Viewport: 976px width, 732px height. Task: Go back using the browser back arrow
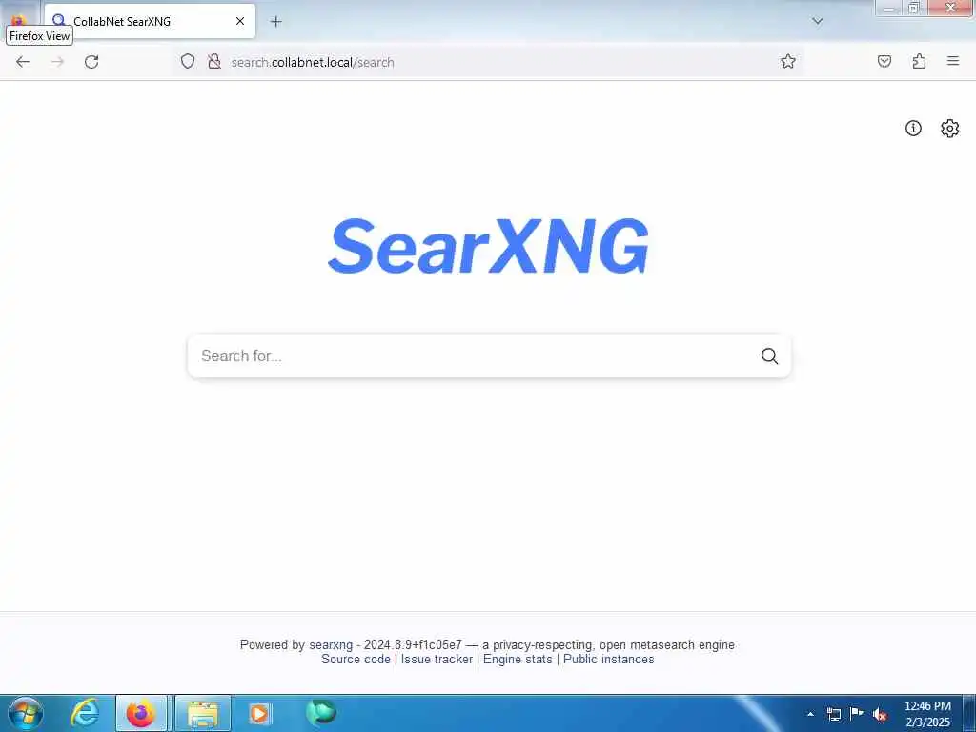pos(23,62)
